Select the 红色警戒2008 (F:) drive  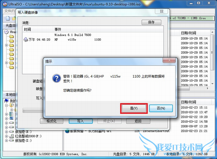(x=28, y=136)
